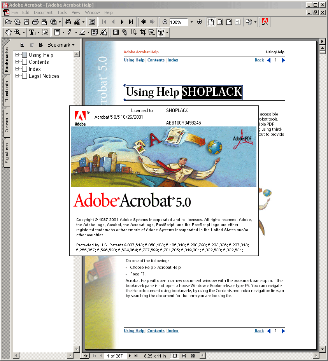Click the Using Help link in the page footer

(134, 331)
